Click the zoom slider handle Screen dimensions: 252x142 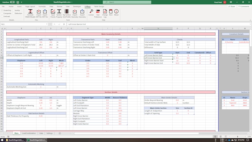click(x=238, y=136)
